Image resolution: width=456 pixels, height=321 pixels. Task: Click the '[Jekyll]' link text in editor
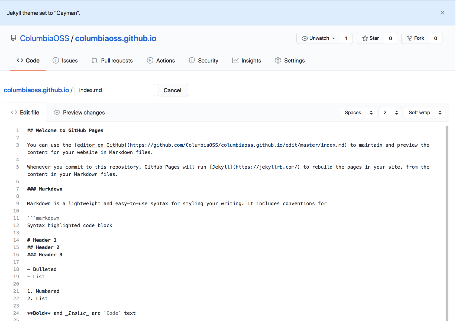221,167
